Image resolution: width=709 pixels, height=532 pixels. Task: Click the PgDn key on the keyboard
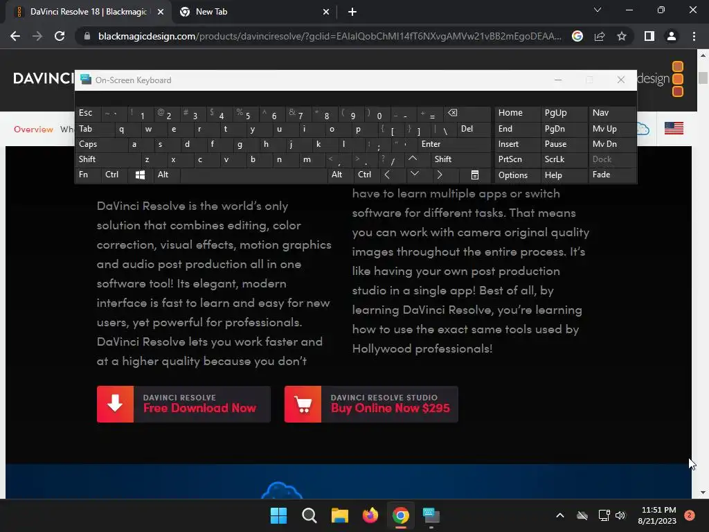point(564,129)
